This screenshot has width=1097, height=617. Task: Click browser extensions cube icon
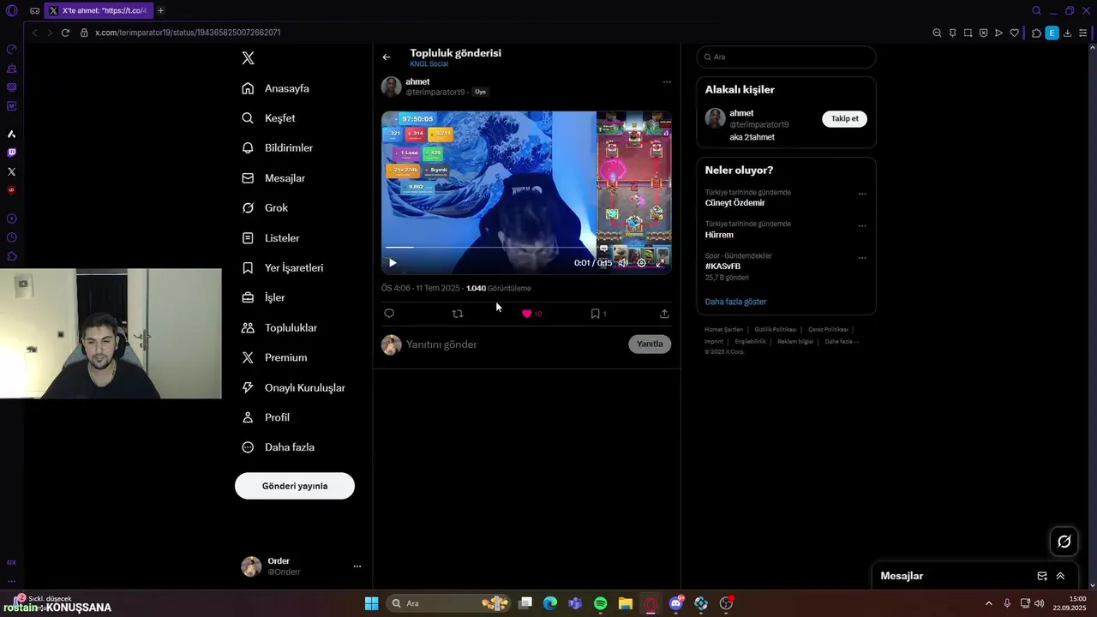1036,33
